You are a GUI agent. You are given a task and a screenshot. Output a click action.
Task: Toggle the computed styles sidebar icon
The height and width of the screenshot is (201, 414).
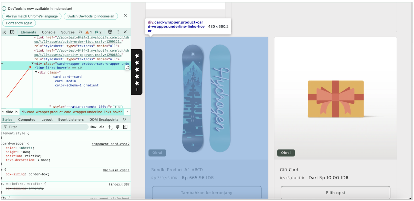(x=125, y=127)
